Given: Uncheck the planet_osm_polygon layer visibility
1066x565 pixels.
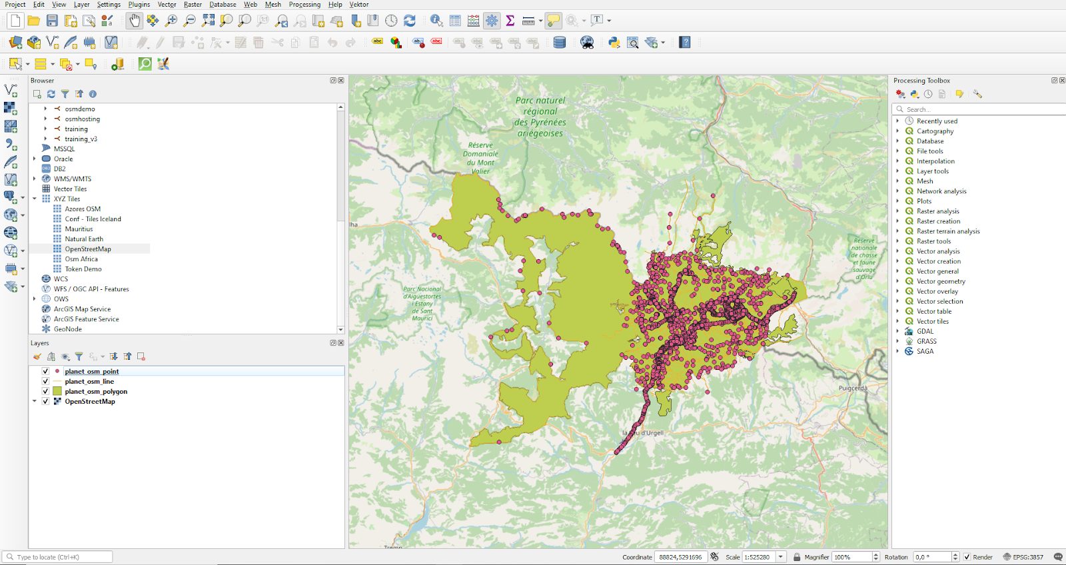Looking at the screenshot, I should 45,391.
